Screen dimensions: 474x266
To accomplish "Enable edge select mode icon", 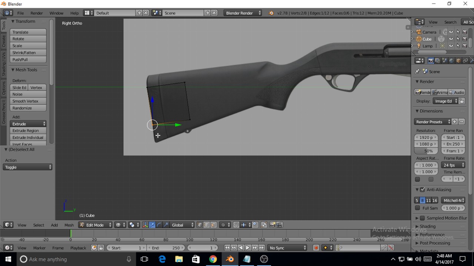I will pyautogui.click(x=207, y=225).
